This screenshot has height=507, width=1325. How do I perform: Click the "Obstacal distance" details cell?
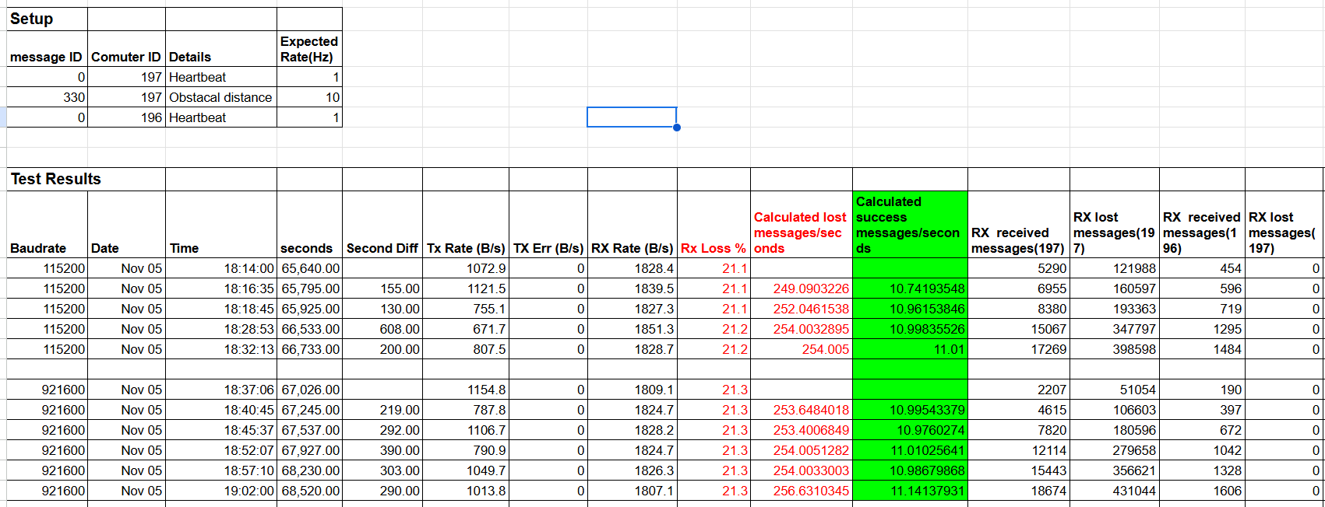tap(220, 97)
